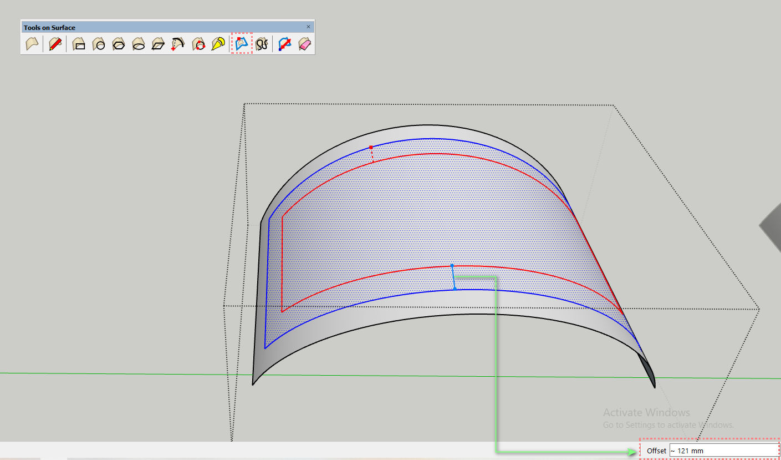Image resolution: width=781 pixels, height=460 pixels.
Task: Select the Ellipse on Surface tool
Action: click(138, 44)
